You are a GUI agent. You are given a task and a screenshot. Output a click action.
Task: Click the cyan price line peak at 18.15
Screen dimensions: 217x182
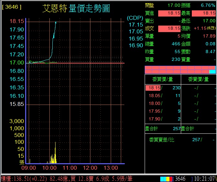56,22
